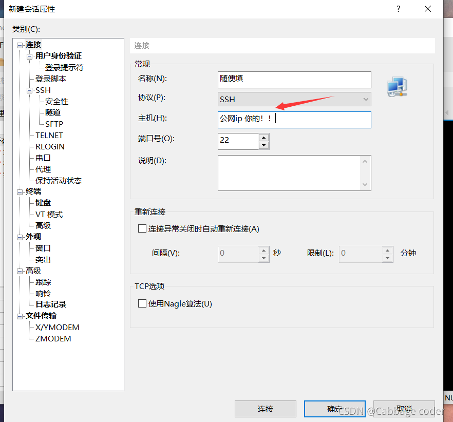The image size is (453, 422).
Task: Decrease the 端口号 value with down arrow
Action: pos(264,145)
